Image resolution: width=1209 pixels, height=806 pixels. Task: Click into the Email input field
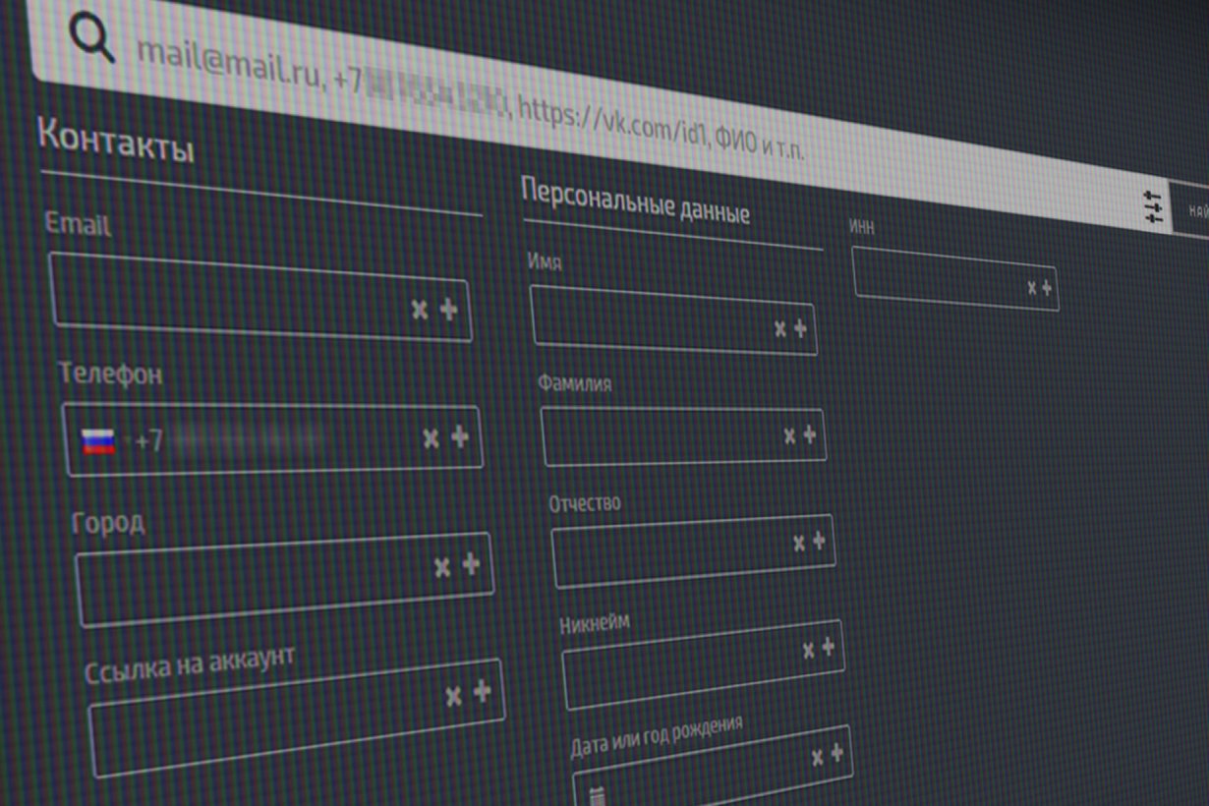[226, 291]
